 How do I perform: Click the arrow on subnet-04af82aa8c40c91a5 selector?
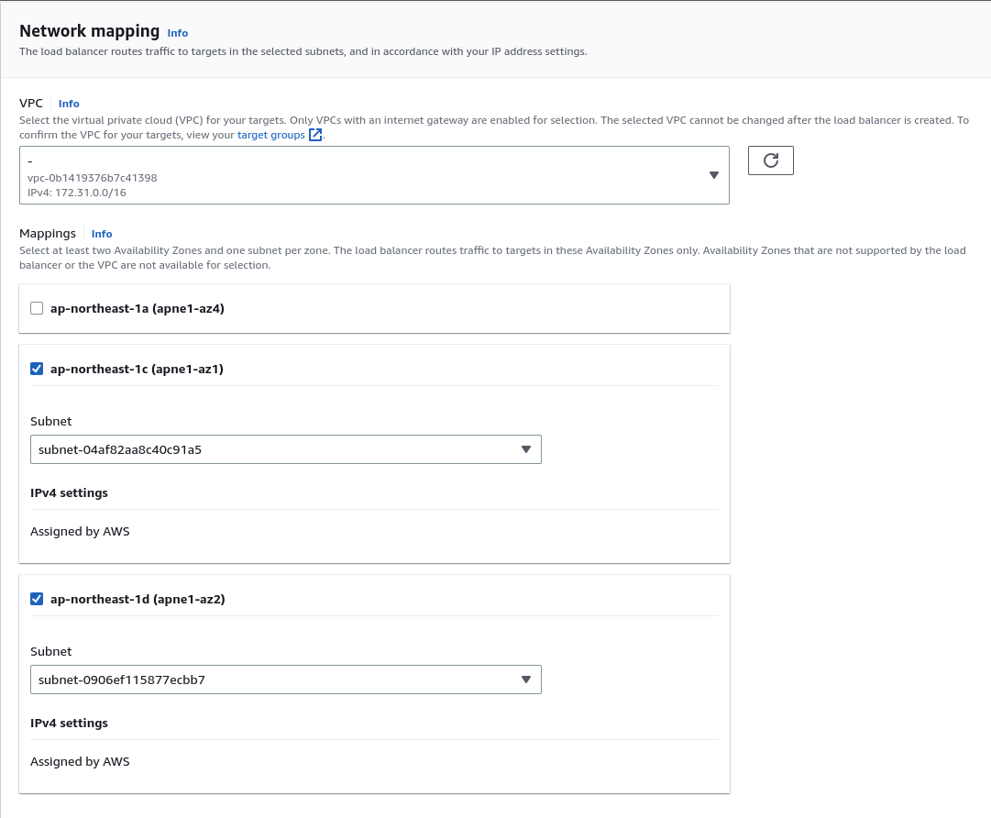click(525, 449)
